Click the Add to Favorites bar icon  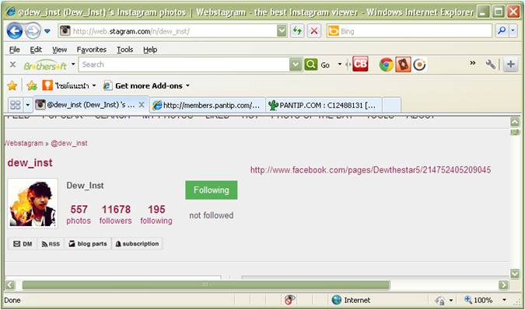click(x=32, y=86)
